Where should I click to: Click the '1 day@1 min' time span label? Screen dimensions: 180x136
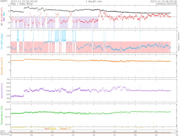94,1
